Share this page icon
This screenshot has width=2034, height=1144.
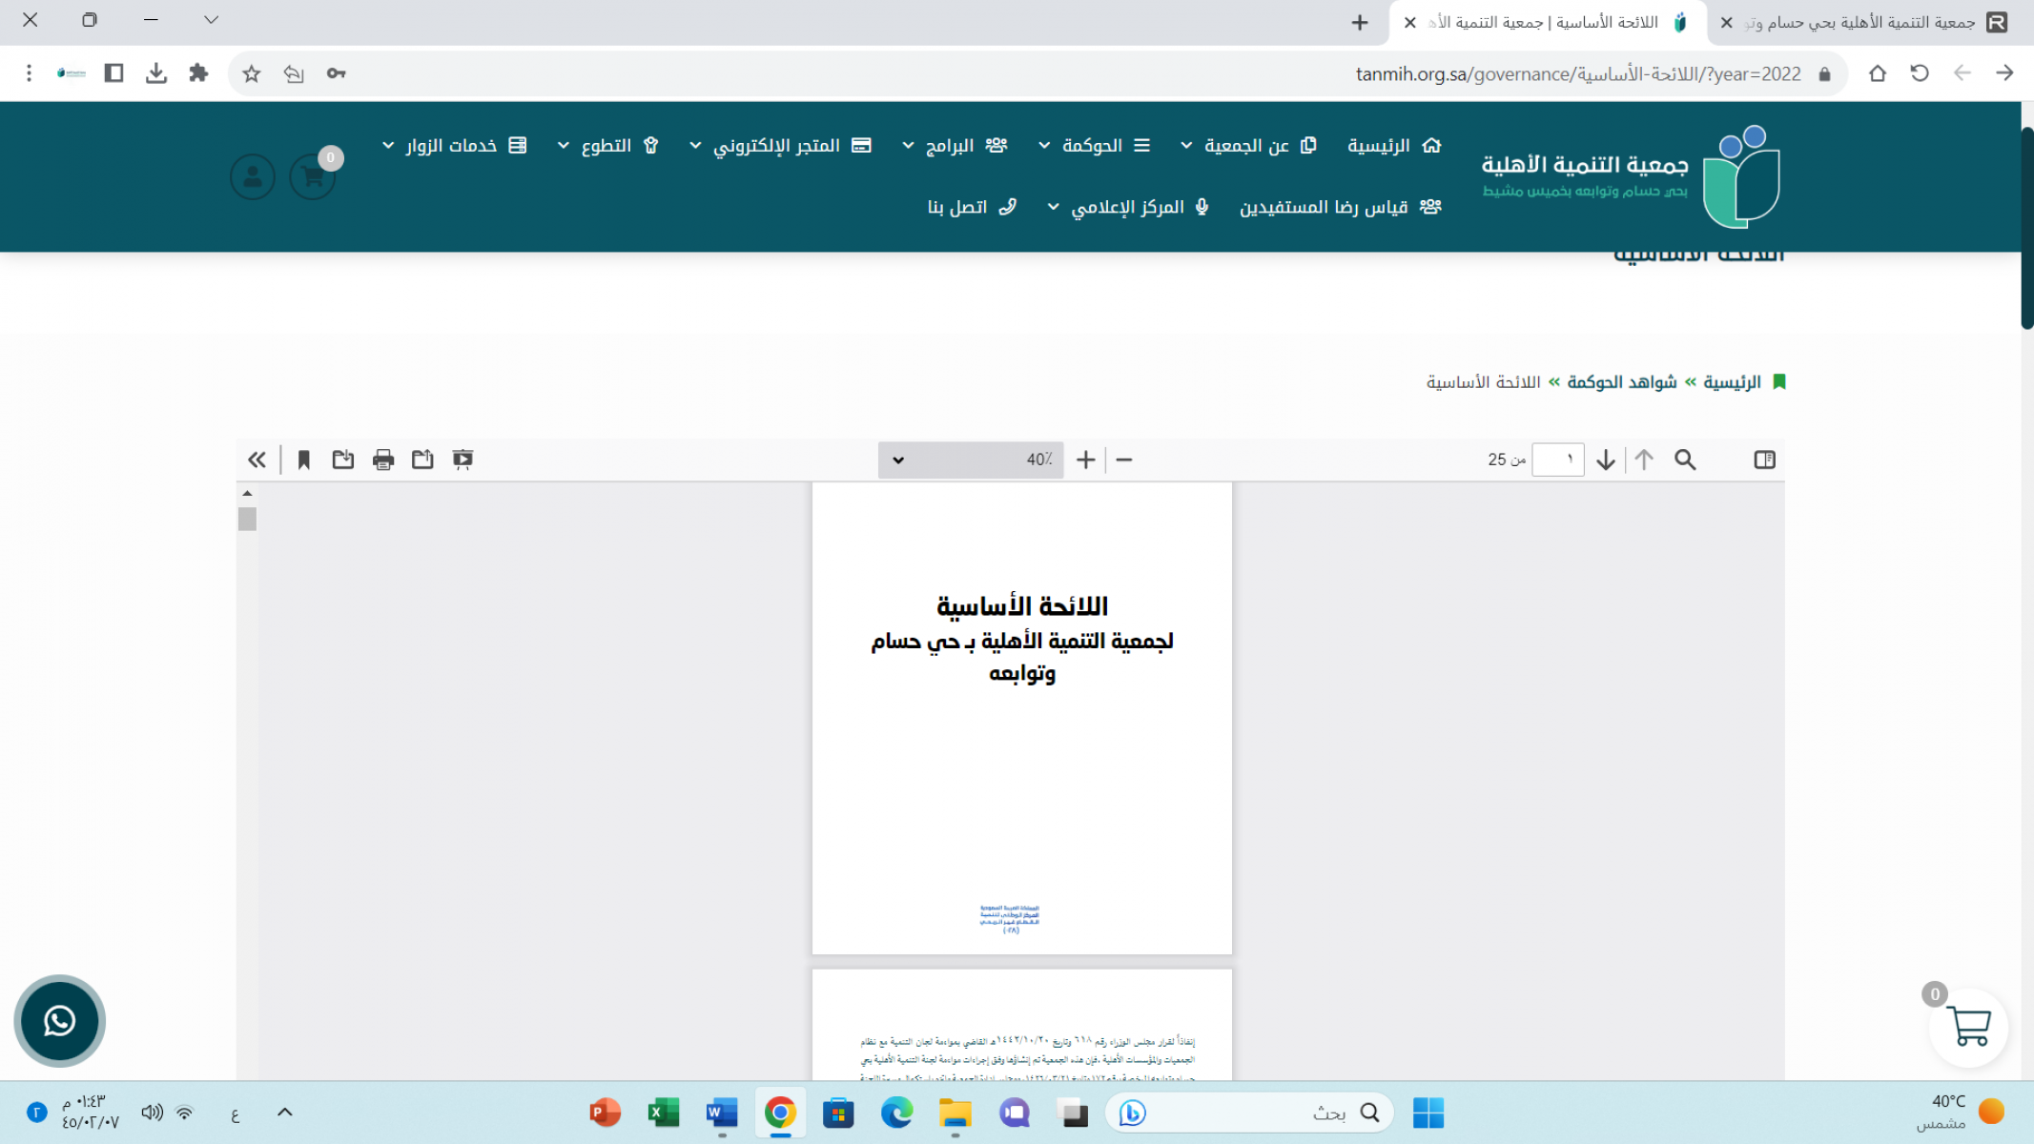coord(294,73)
